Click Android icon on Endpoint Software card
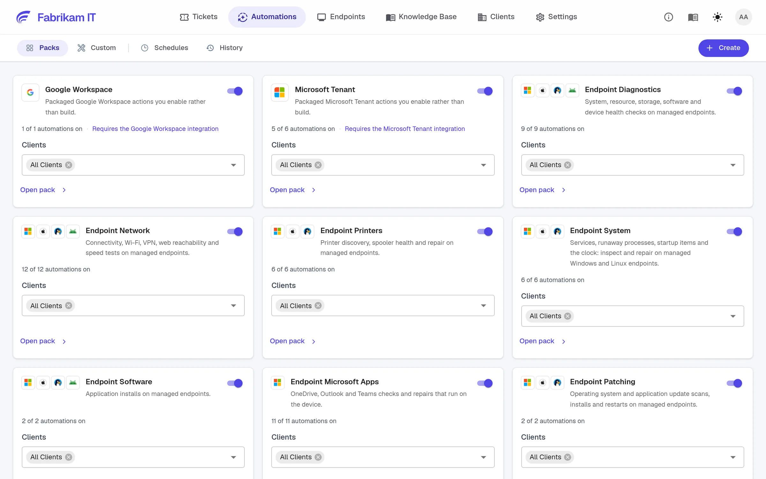The height and width of the screenshot is (479, 766). click(73, 383)
